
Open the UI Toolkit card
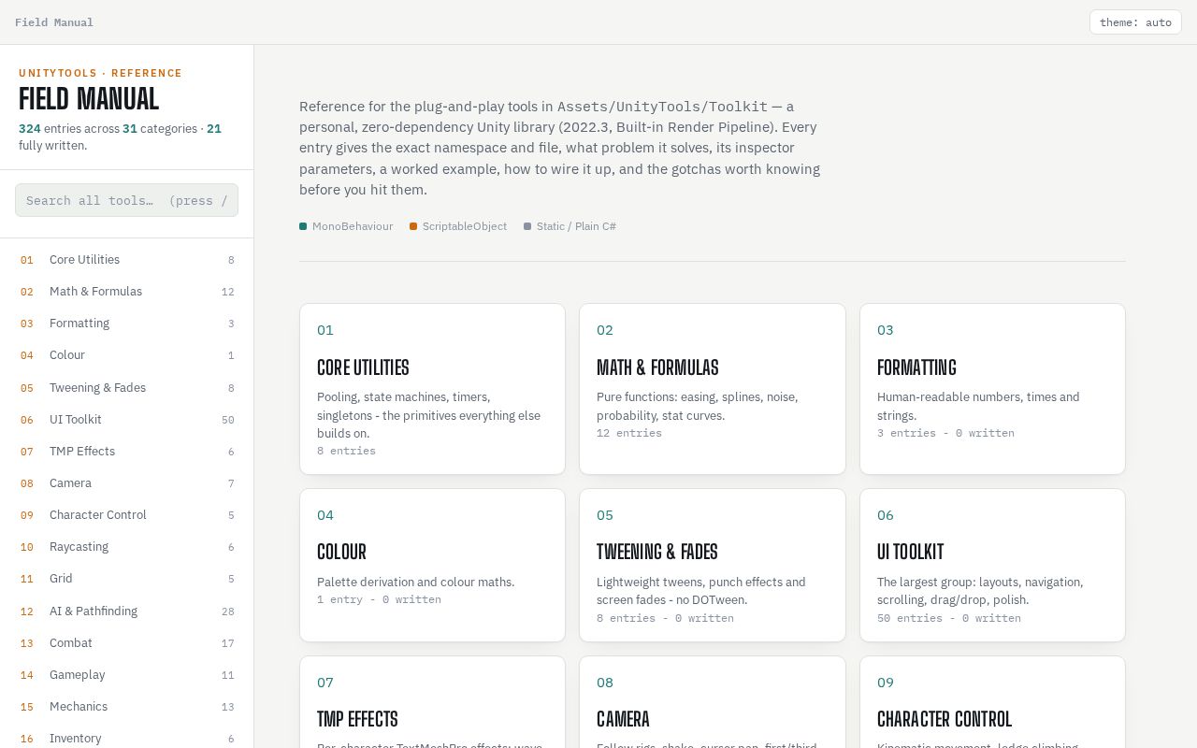[x=992, y=565]
